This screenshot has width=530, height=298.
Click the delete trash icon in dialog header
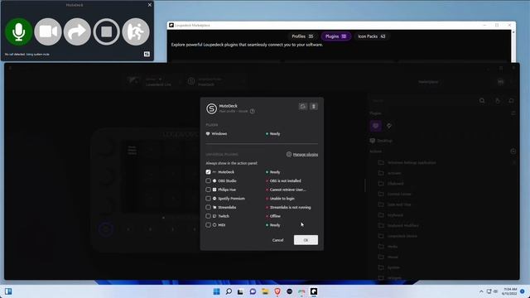coord(314,107)
